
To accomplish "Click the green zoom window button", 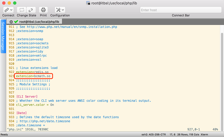I will click(x=15, y=3).
